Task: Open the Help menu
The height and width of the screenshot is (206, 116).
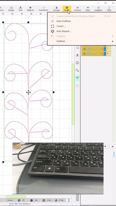Action: [x=109, y=9]
